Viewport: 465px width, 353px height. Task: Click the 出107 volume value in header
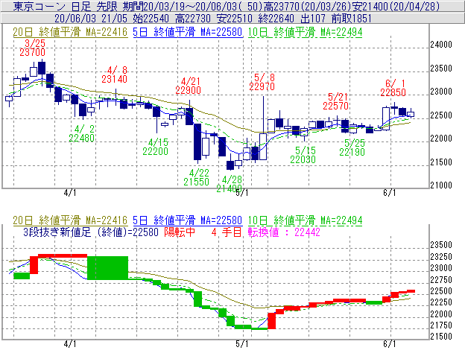[313, 19]
